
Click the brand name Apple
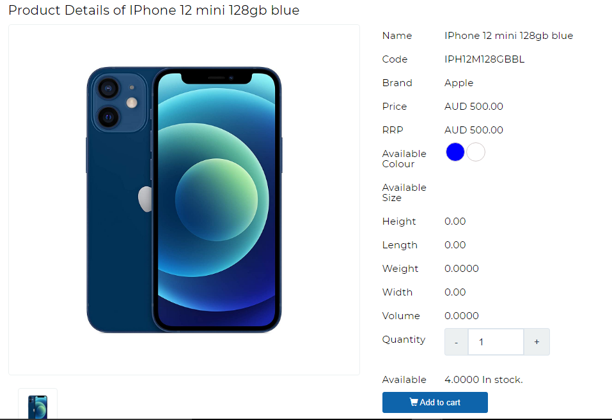459,83
